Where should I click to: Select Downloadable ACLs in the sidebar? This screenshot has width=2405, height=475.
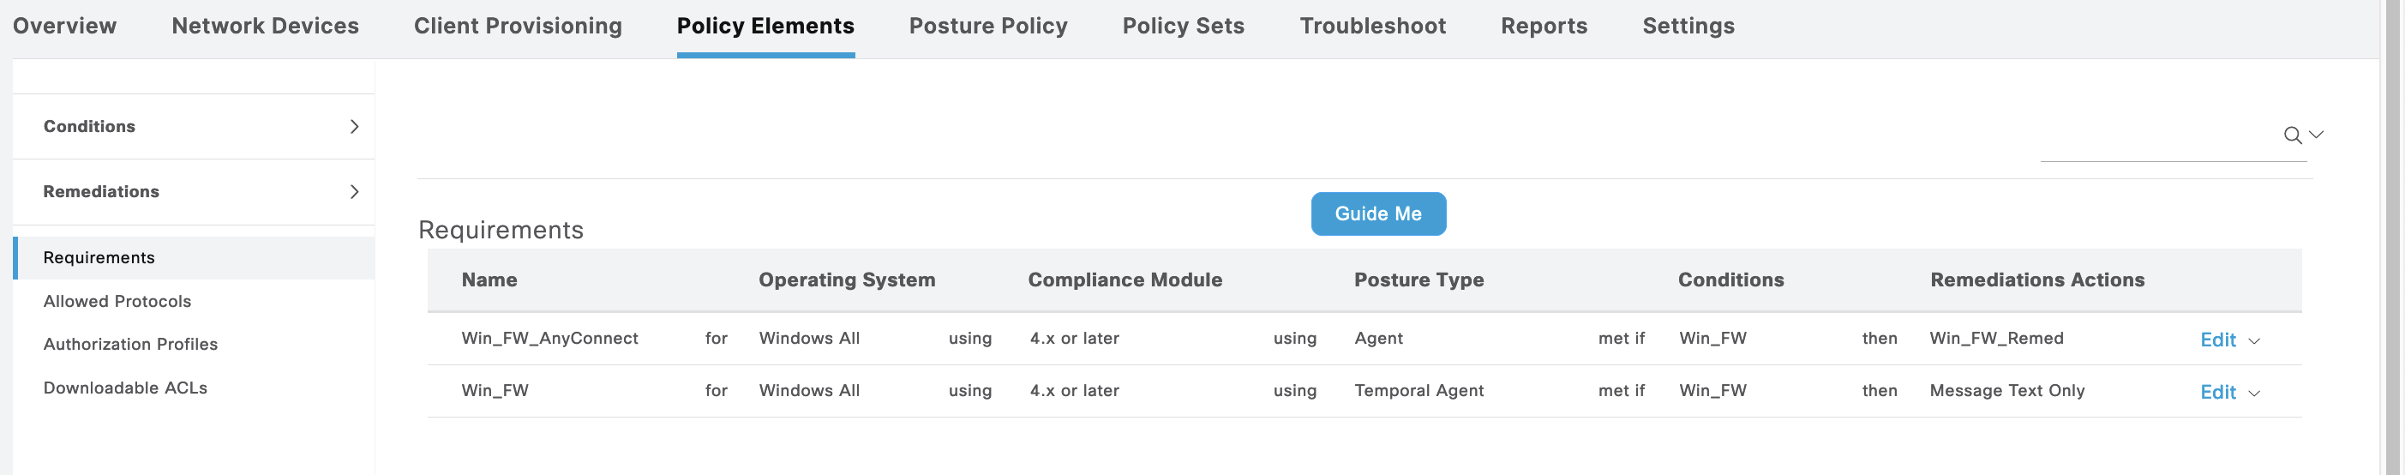pyautogui.click(x=125, y=388)
